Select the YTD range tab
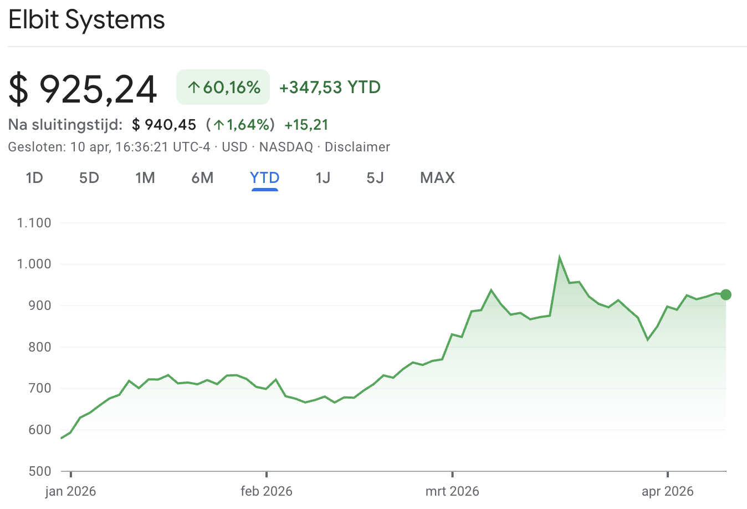 coord(264,178)
